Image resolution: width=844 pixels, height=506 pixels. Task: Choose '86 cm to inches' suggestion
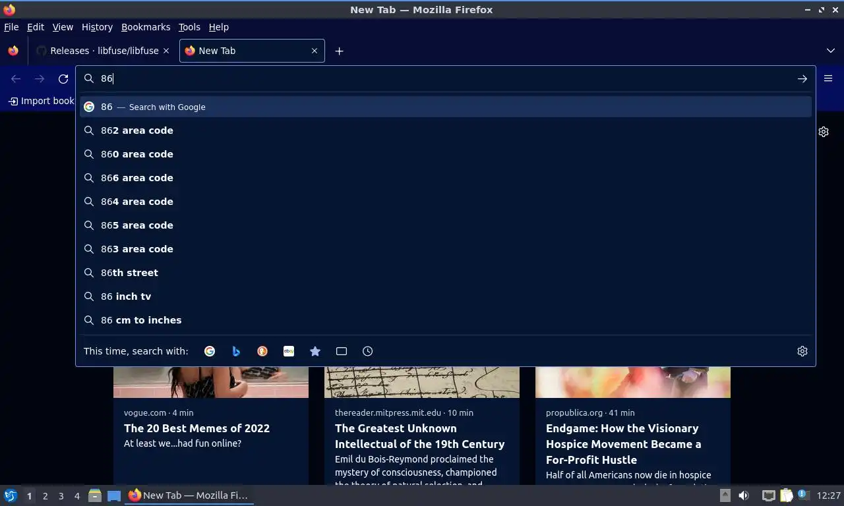(446, 320)
